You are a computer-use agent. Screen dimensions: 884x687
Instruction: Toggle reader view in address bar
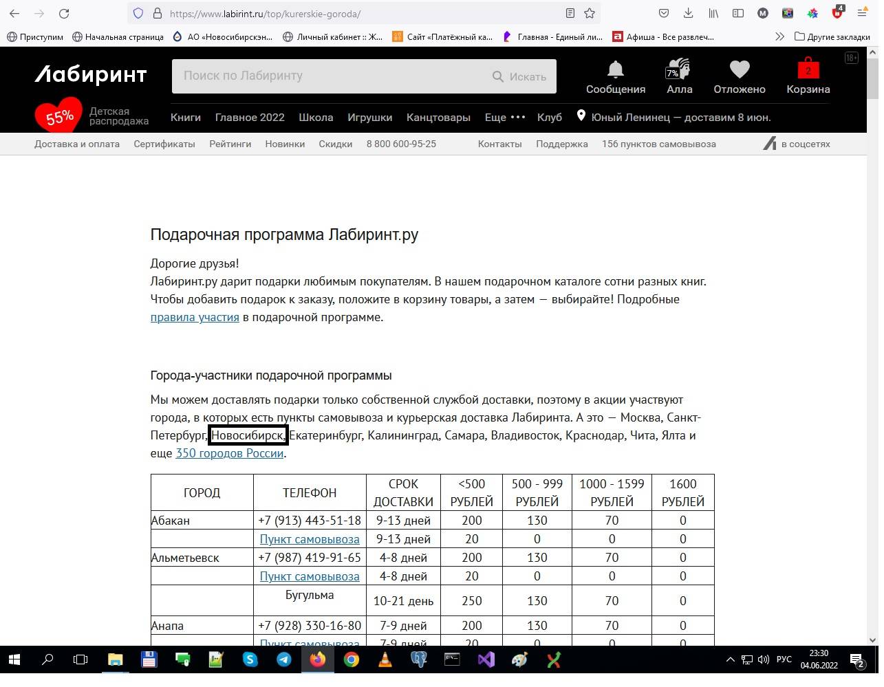(x=570, y=13)
